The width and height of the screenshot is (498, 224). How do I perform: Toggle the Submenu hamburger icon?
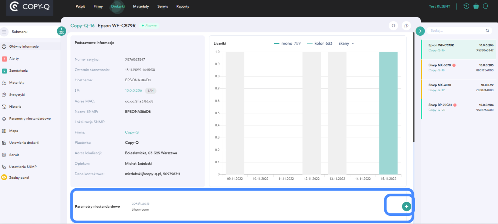[x=4, y=32]
